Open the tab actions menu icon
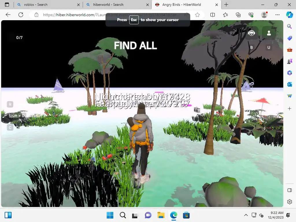296x222 pixels. (x=7, y=5)
